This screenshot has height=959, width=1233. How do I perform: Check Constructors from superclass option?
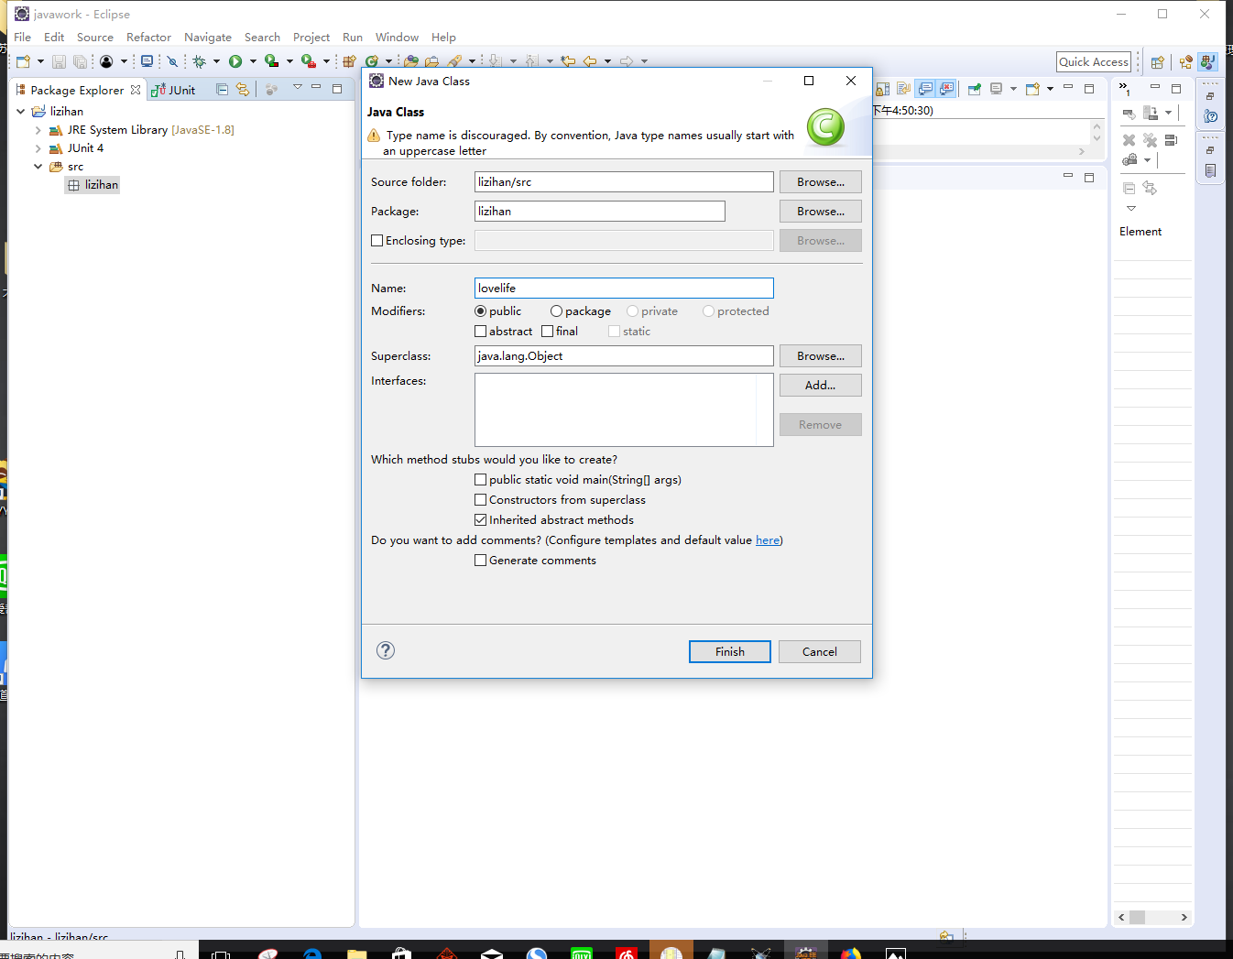pos(481,500)
